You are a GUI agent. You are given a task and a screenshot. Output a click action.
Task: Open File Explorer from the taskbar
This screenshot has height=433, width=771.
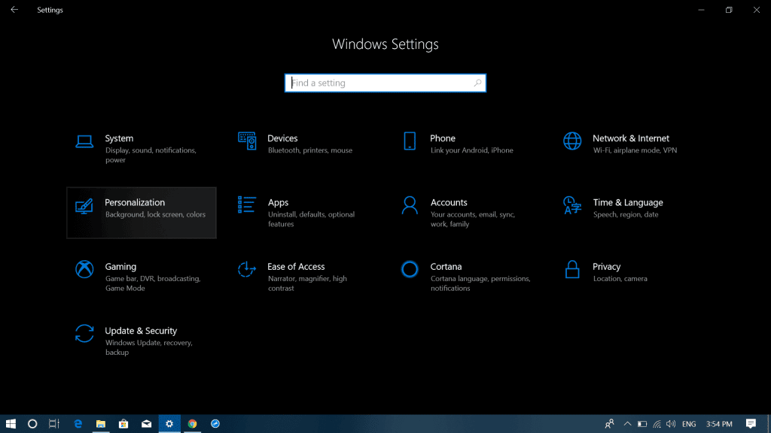pyautogui.click(x=101, y=424)
